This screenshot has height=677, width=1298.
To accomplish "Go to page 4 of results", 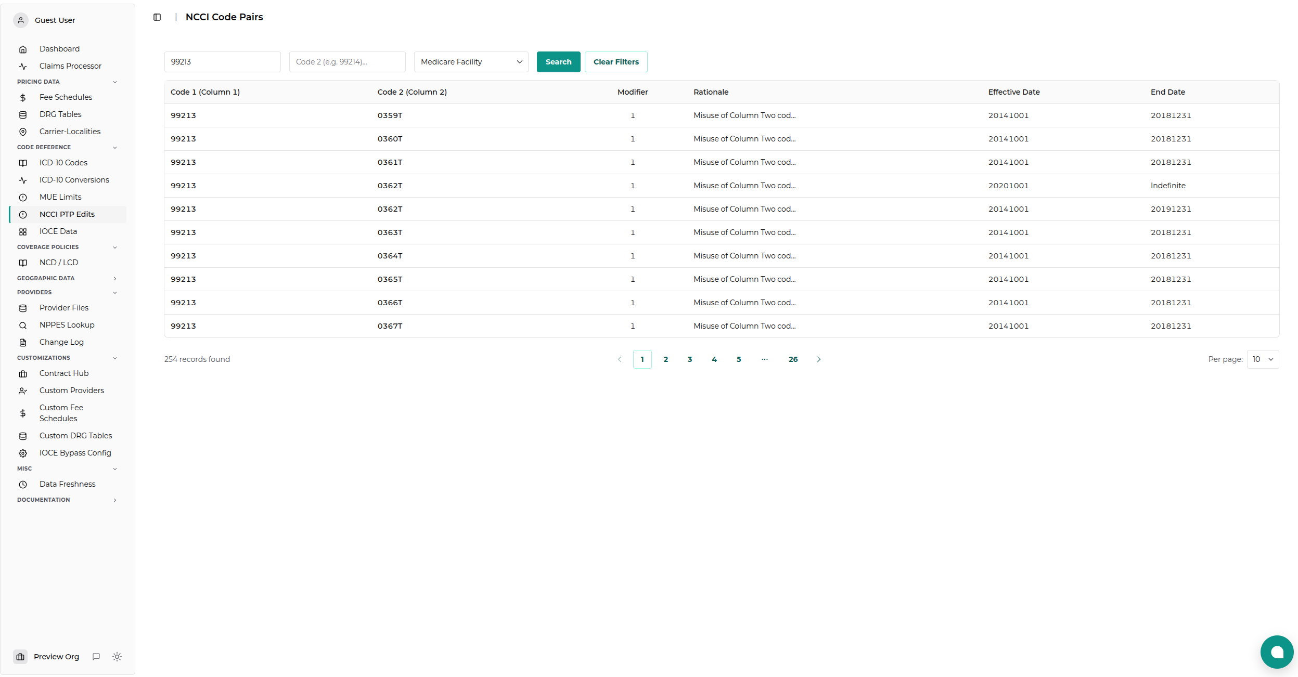I will coord(714,359).
